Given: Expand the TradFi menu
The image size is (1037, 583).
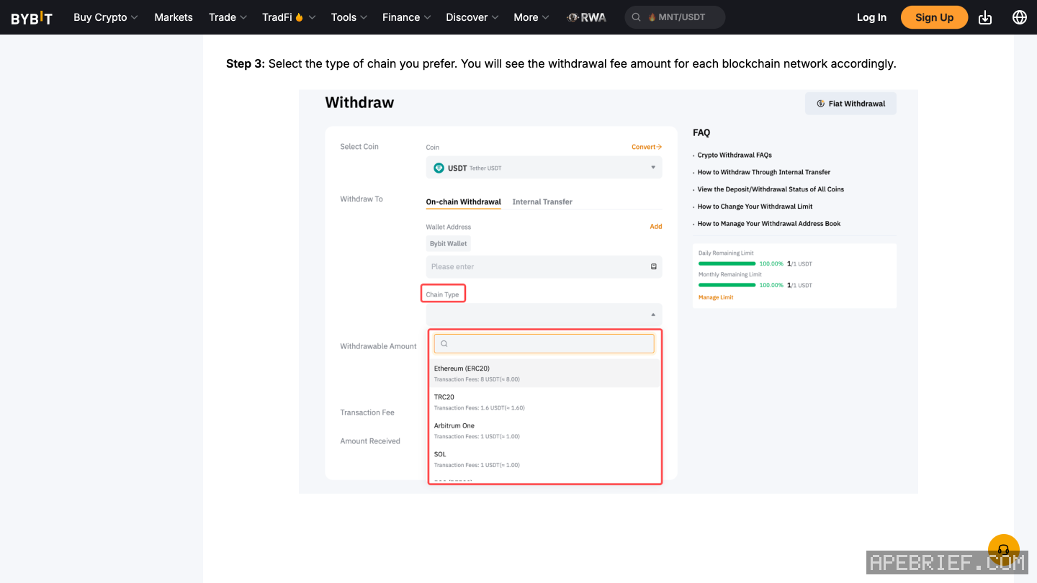Looking at the screenshot, I should tap(289, 17).
